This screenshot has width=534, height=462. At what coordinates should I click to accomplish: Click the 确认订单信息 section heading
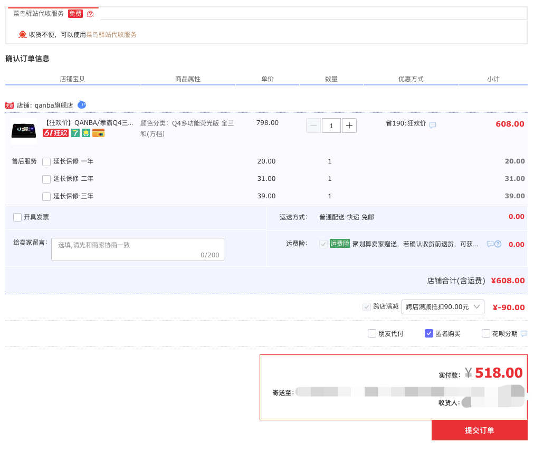[27, 59]
